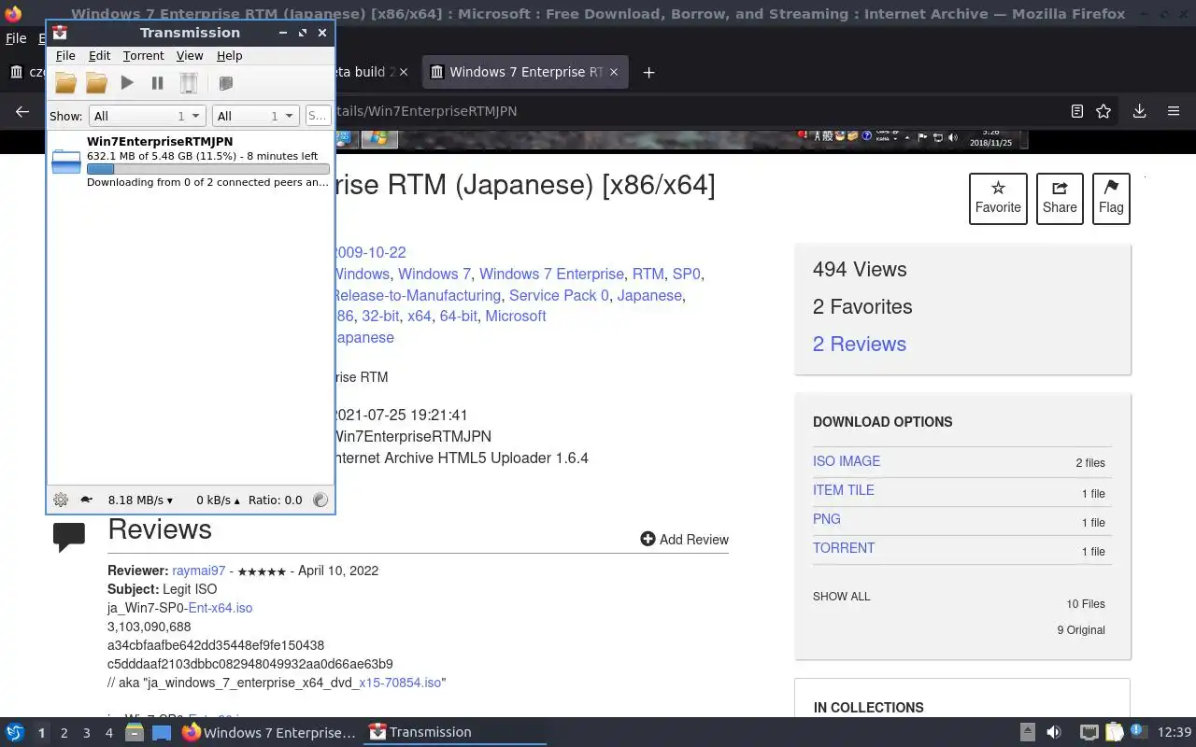Go back in Firefox
Image resolution: width=1196 pixels, height=747 pixels.
(22, 111)
